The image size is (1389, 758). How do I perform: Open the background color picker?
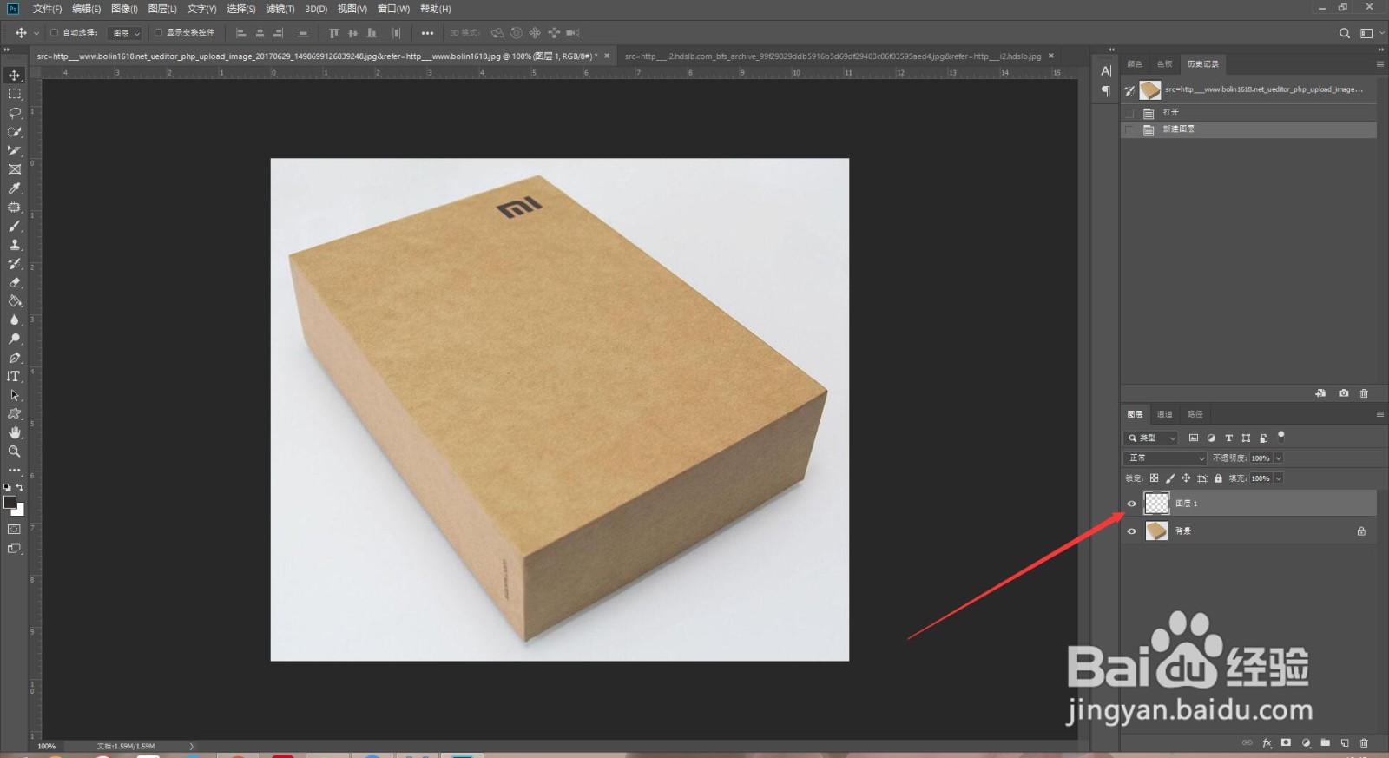tap(19, 511)
